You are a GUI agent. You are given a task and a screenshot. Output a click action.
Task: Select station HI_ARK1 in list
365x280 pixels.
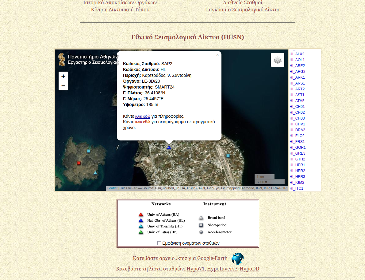pos(297,77)
